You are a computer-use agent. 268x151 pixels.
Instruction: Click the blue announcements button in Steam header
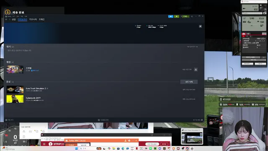click(x=170, y=16)
